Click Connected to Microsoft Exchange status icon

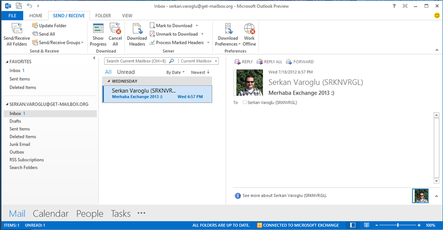[259, 225]
